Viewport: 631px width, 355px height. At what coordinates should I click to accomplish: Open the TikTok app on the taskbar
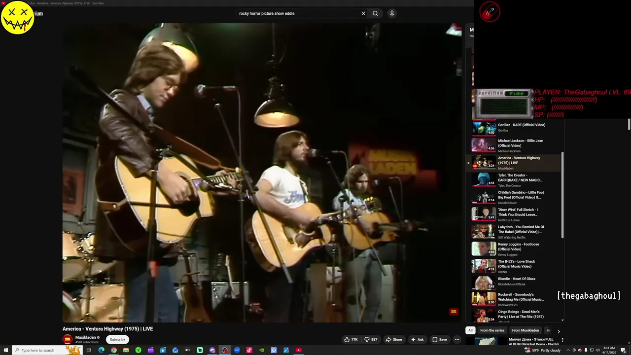(249, 350)
